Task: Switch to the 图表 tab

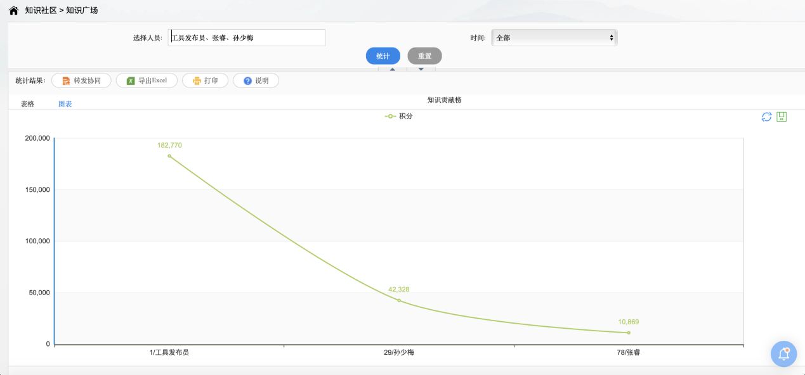Action: [64, 103]
